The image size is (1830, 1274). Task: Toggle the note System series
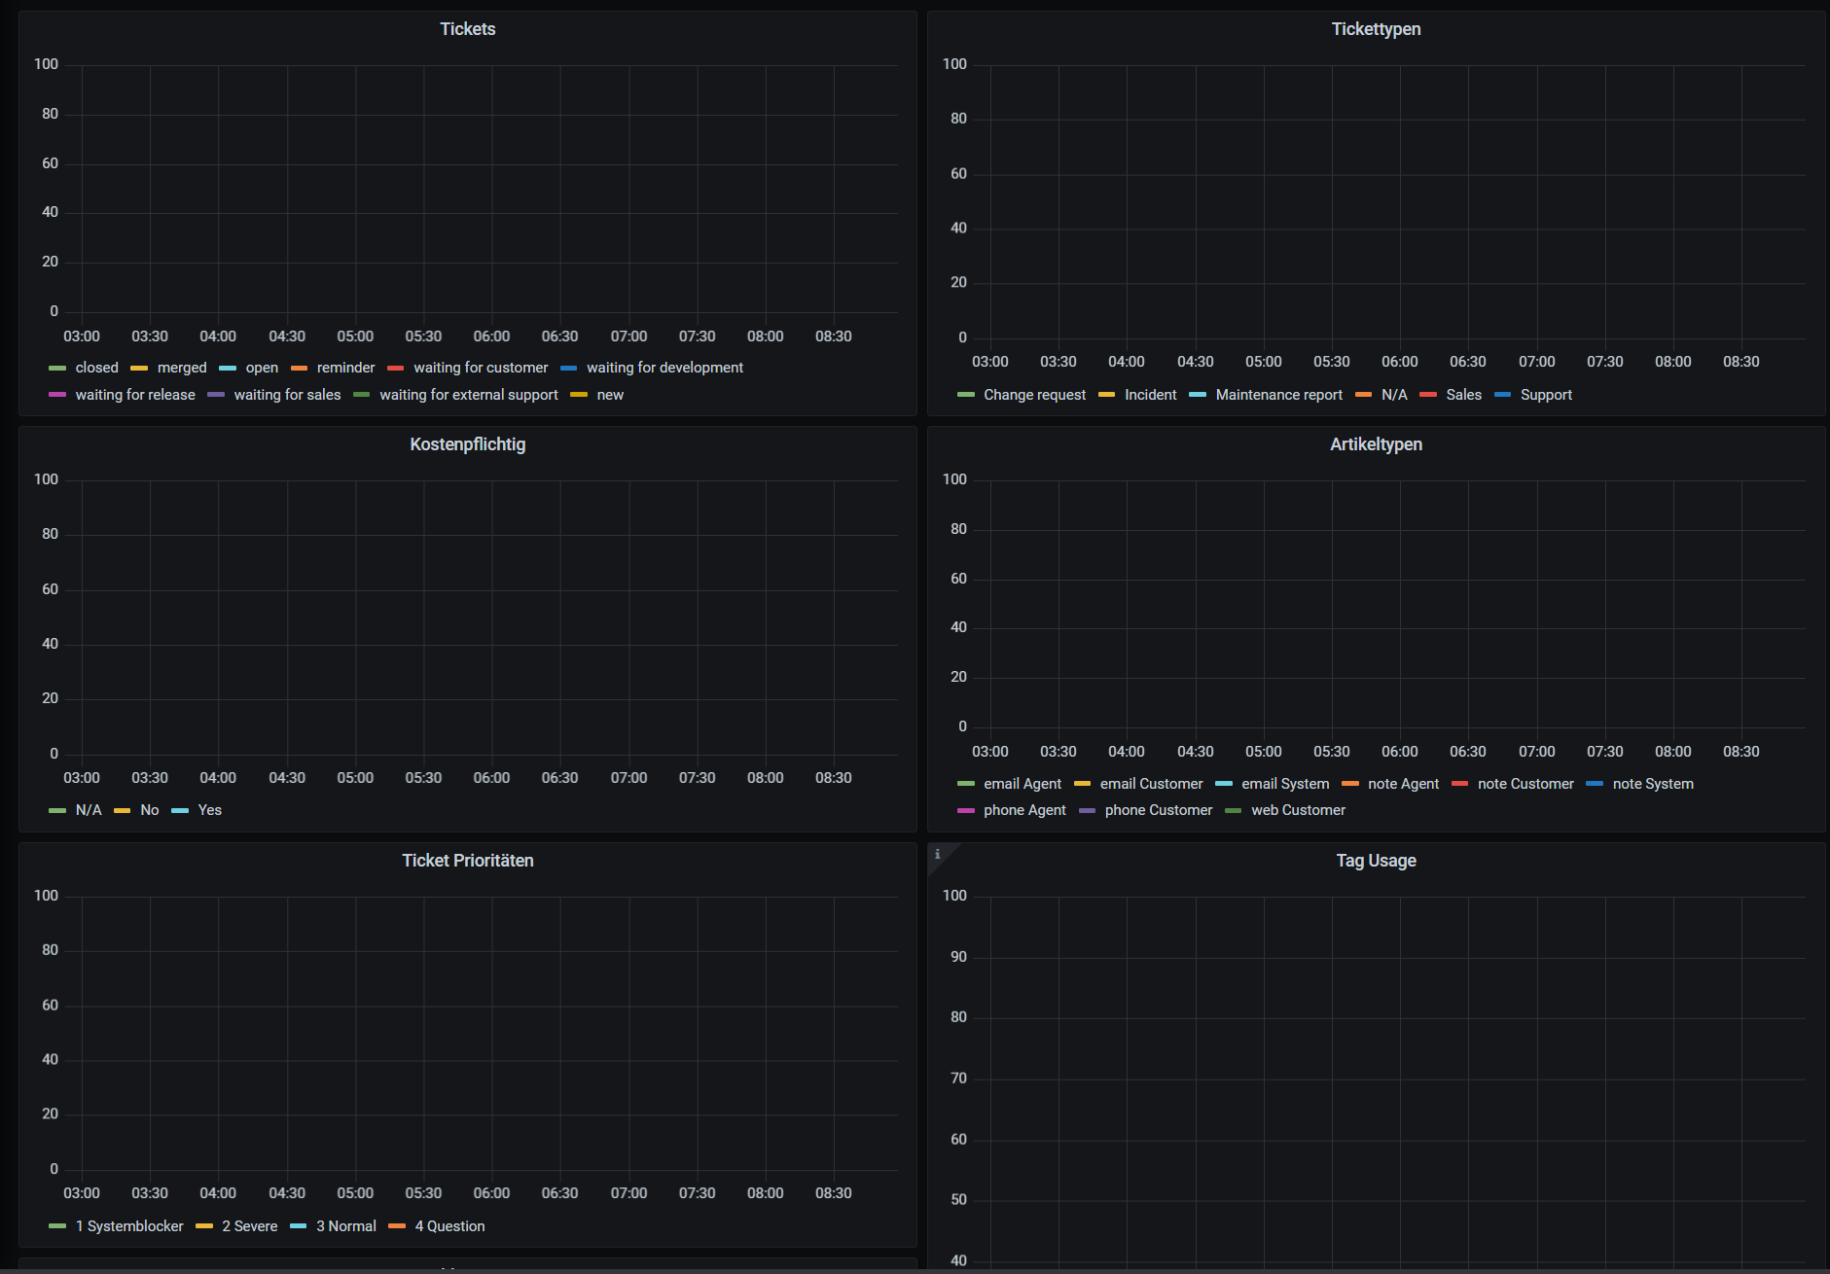1654,783
